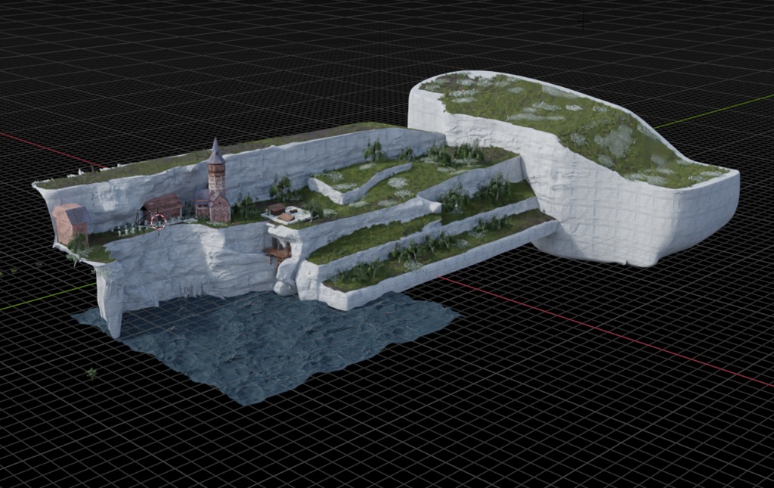774x488 pixels.
Task: Click the 3D cursor marker near the barn
Action: click(158, 221)
